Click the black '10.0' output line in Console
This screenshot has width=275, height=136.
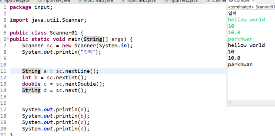tap(234, 58)
